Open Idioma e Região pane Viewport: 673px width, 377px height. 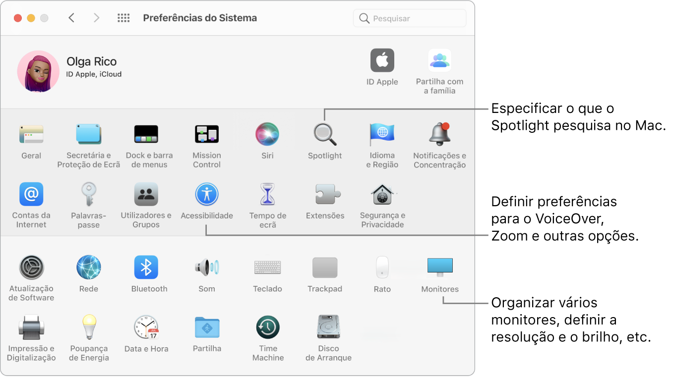tap(382, 134)
